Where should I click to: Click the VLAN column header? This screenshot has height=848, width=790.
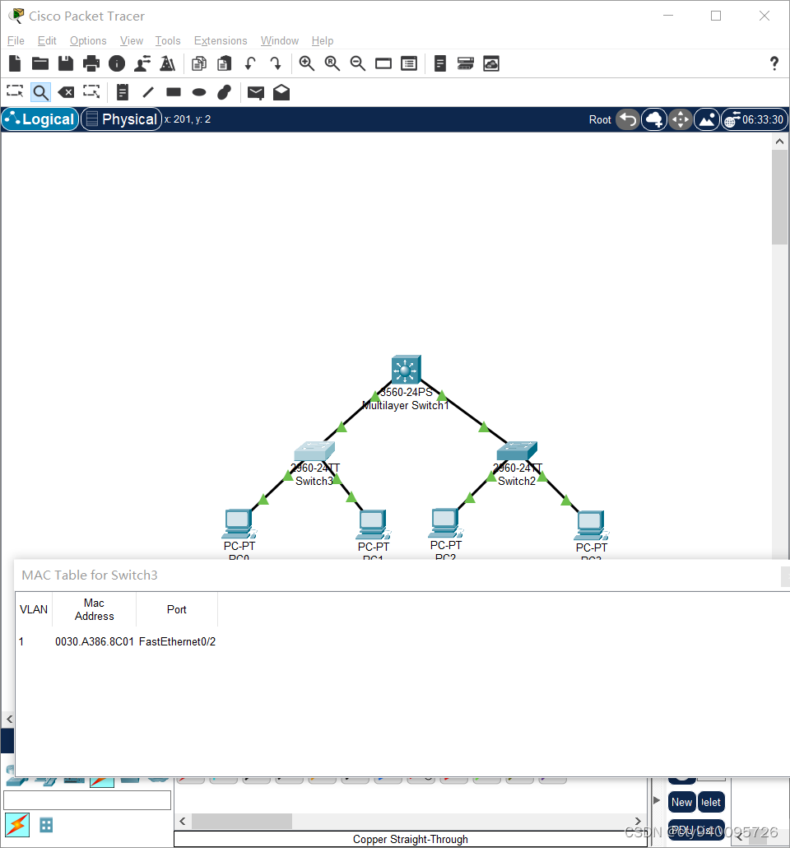pyautogui.click(x=34, y=609)
